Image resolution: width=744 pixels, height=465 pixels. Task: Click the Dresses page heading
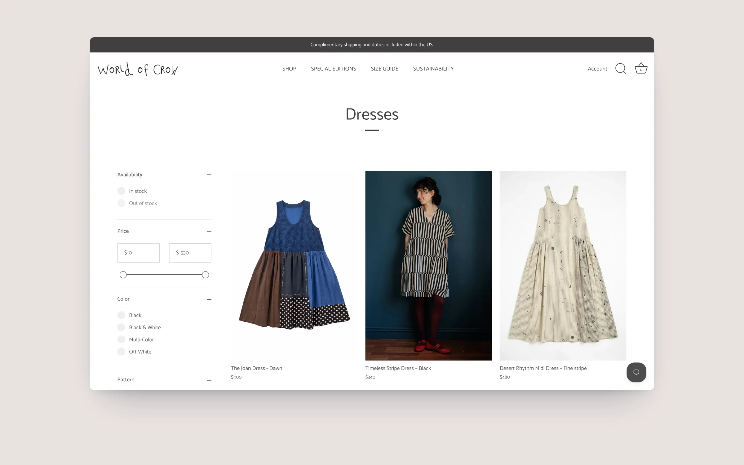pyautogui.click(x=372, y=114)
